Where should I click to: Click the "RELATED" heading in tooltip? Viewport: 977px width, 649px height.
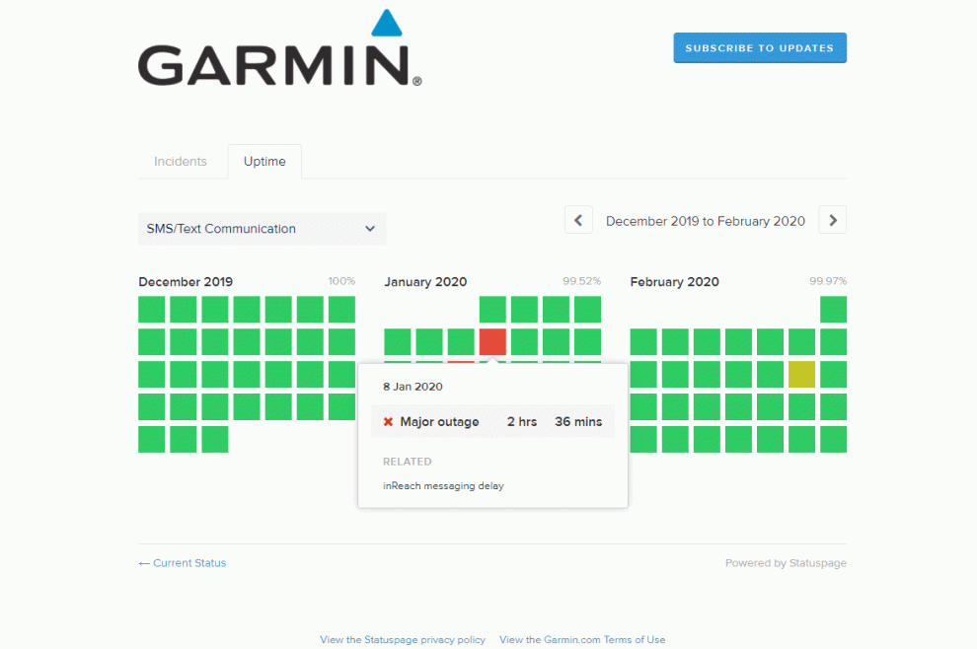(x=407, y=462)
